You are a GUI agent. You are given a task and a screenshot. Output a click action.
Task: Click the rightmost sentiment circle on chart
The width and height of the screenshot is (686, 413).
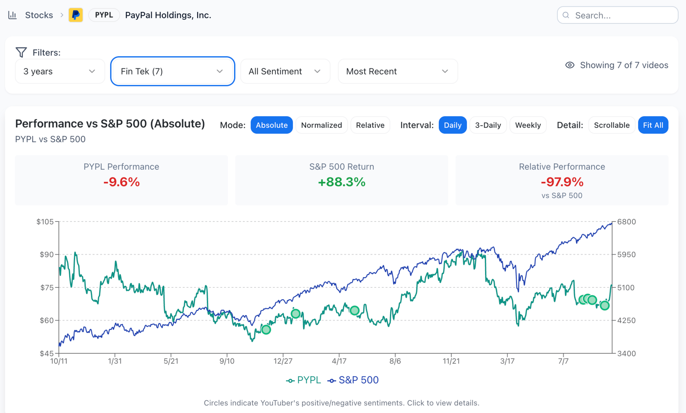605,305
